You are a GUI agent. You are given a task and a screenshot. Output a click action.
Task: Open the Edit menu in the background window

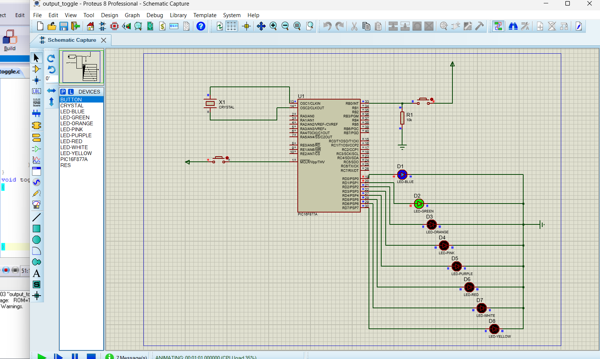coord(20,15)
